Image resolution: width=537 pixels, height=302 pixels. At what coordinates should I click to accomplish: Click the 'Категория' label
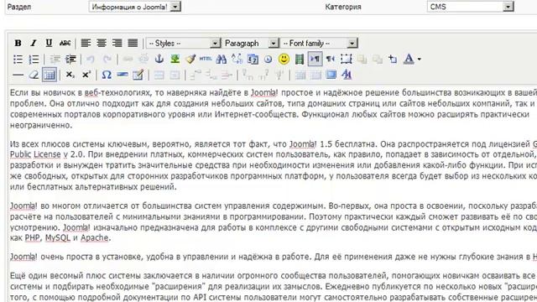click(343, 7)
